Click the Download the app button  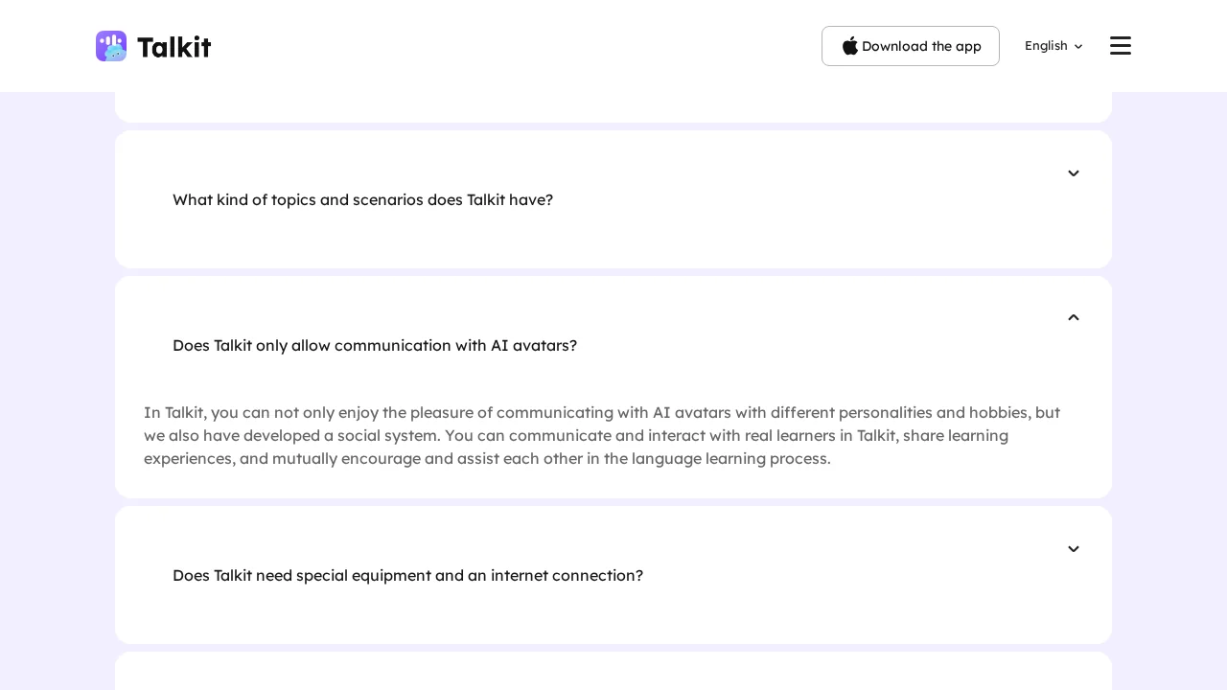(x=911, y=46)
